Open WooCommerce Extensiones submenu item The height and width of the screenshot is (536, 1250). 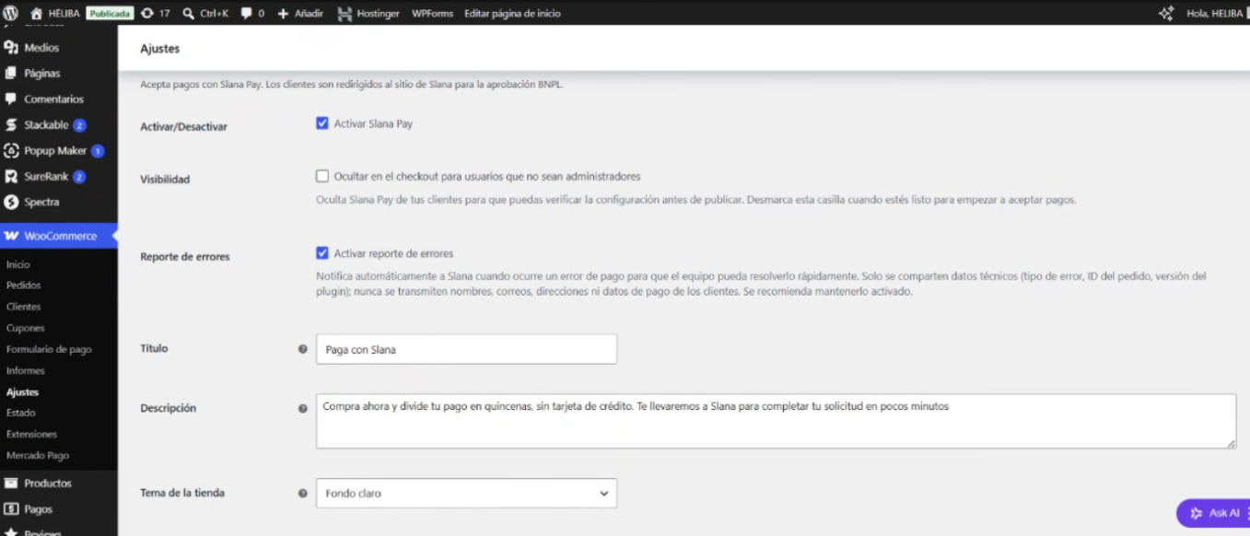point(31,434)
